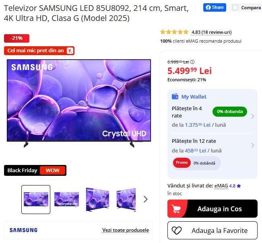The width and height of the screenshot is (262, 243).
Task: Click the My Wallet icon
Action: [175, 97]
